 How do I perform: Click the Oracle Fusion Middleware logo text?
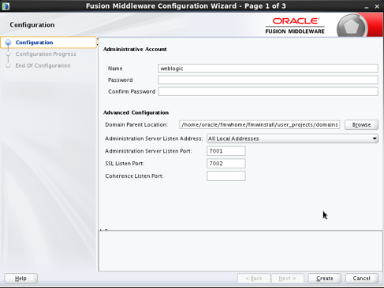pyautogui.click(x=295, y=26)
